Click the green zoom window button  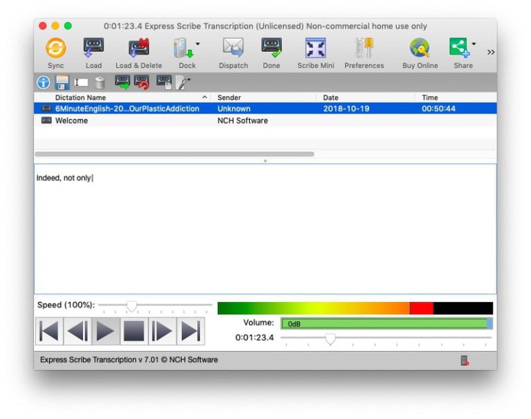click(68, 26)
